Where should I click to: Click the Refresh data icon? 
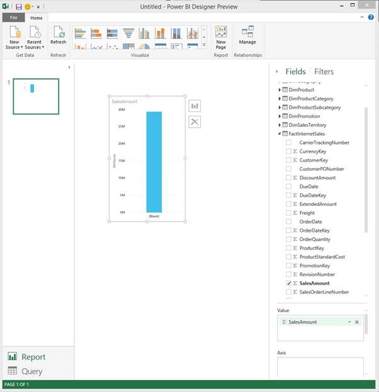(x=59, y=35)
